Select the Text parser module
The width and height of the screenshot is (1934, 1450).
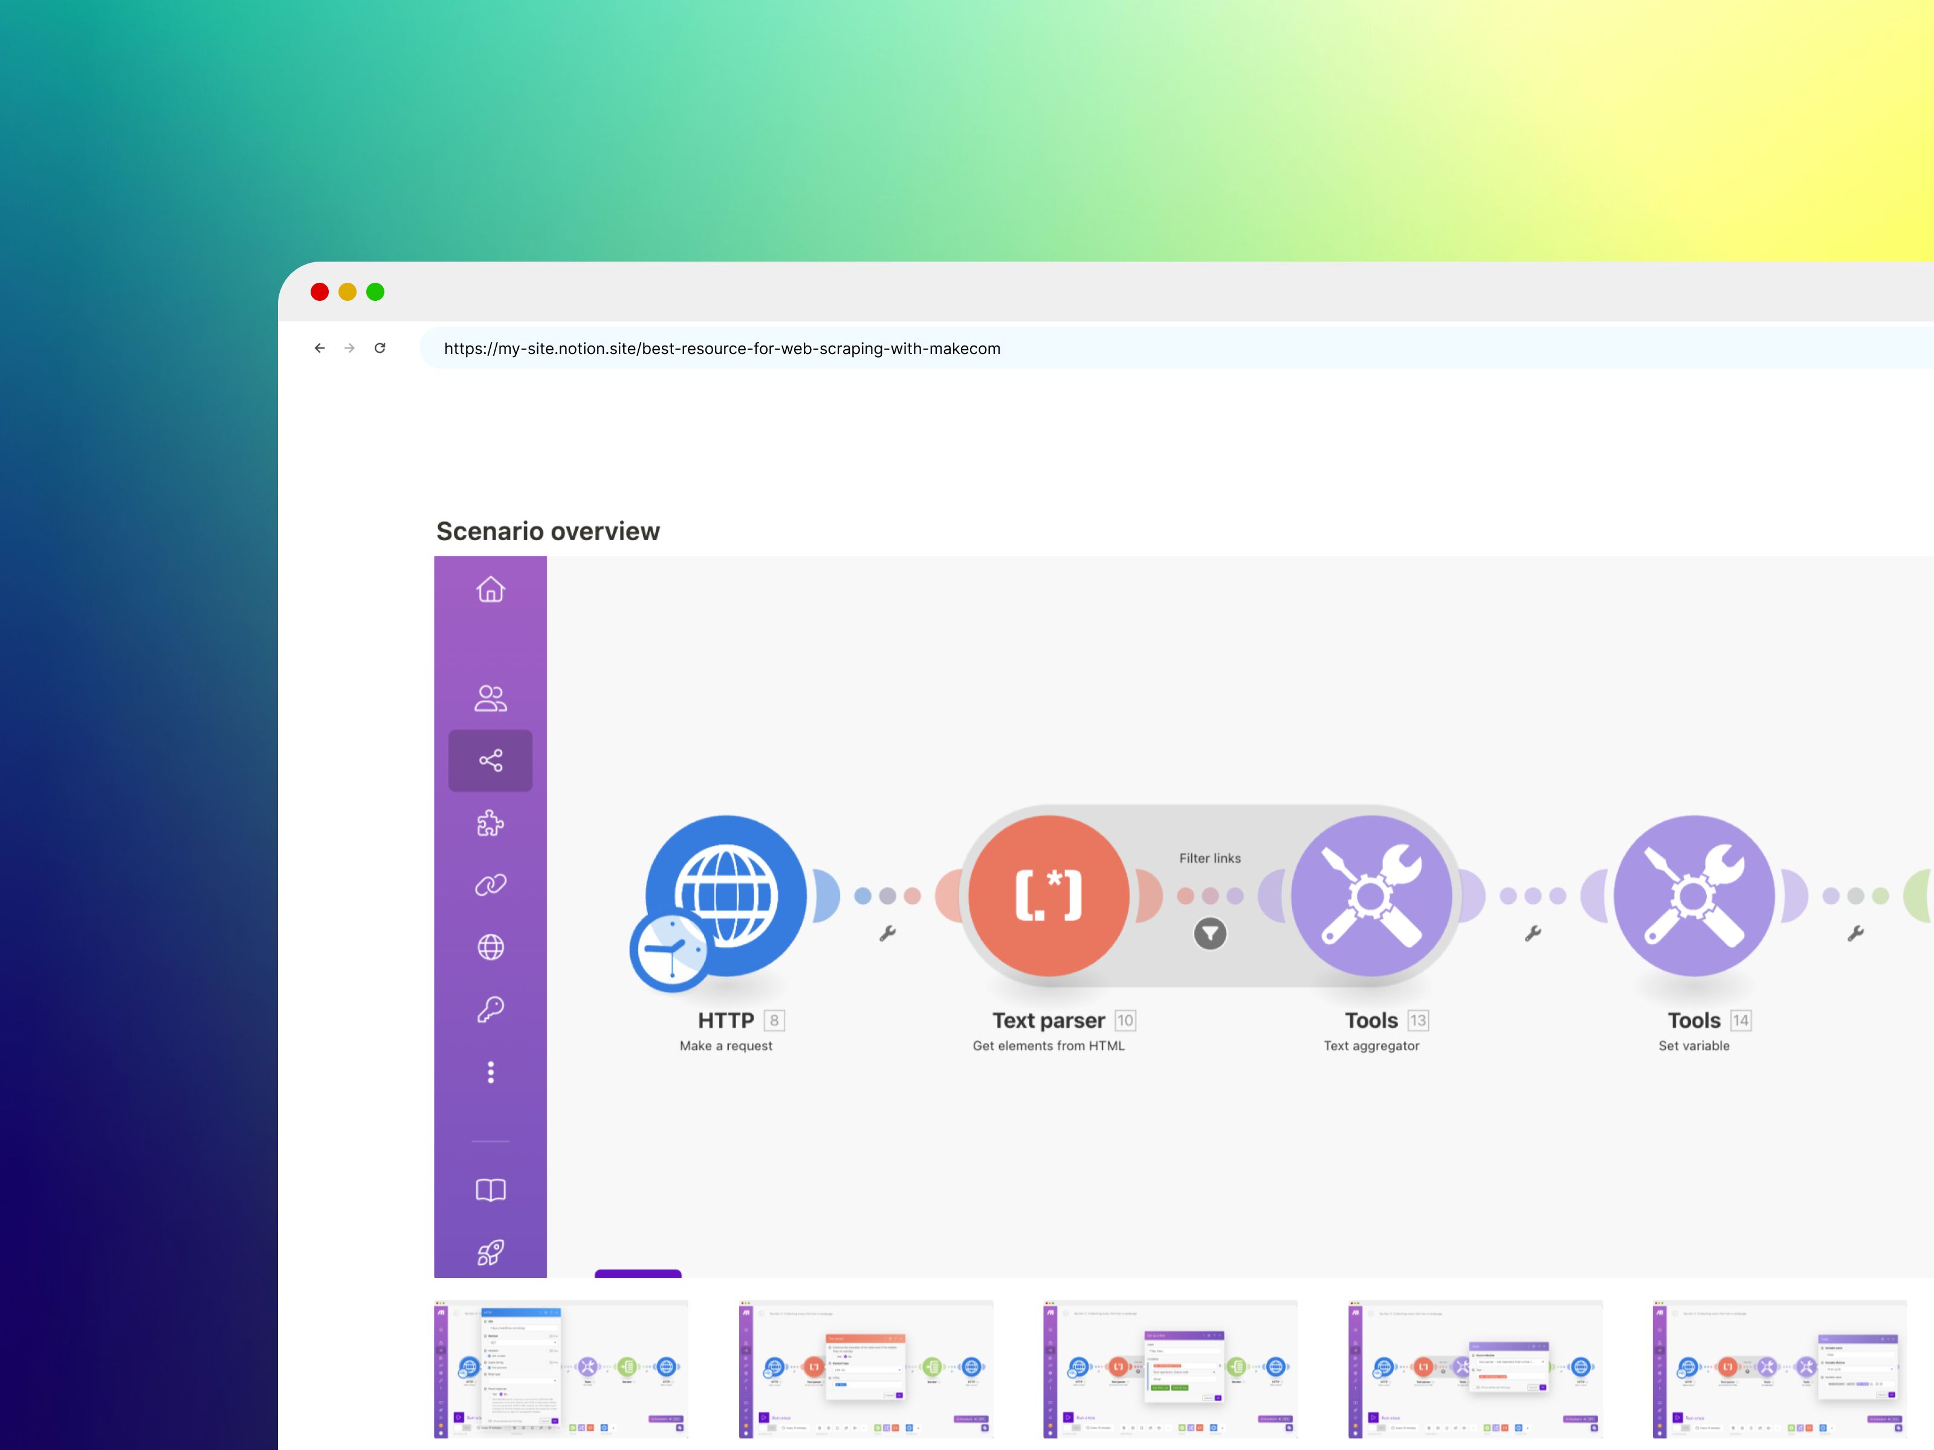(1049, 896)
